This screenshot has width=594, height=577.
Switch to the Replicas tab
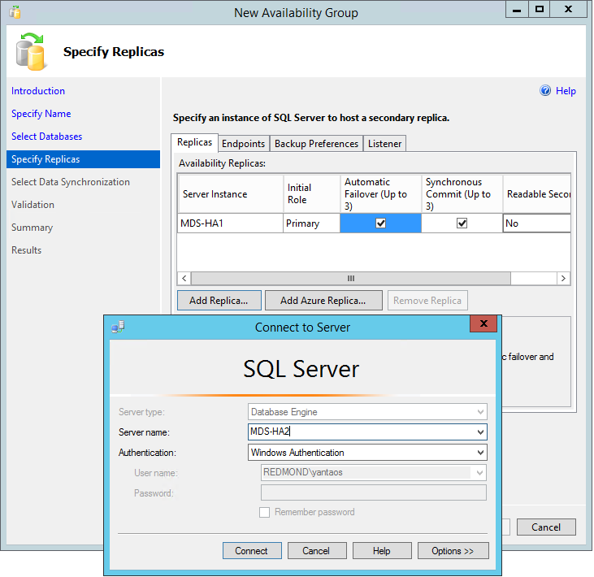[195, 142]
